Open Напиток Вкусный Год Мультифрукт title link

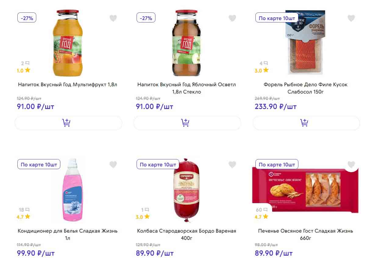point(68,85)
